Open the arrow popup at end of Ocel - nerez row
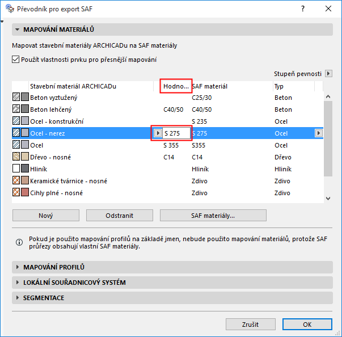The width and height of the screenshot is (342, 337). tap(319, 133)
